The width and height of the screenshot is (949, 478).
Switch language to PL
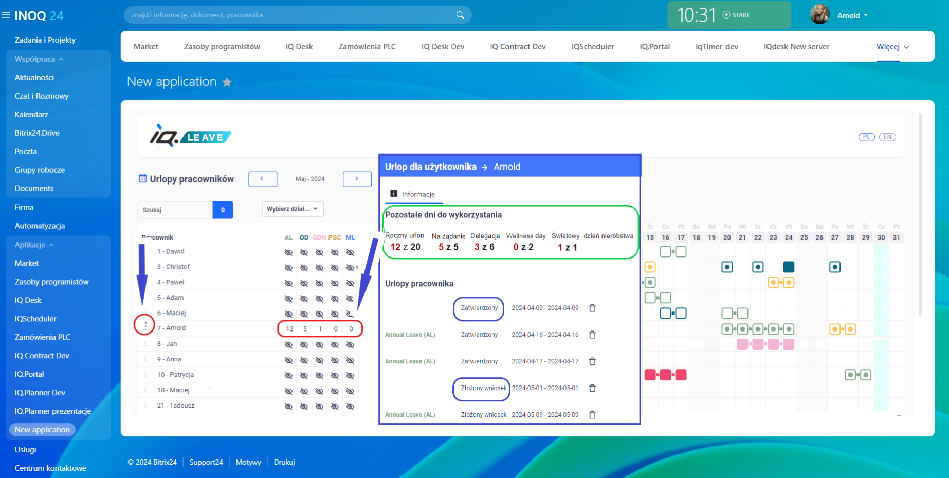867,137
